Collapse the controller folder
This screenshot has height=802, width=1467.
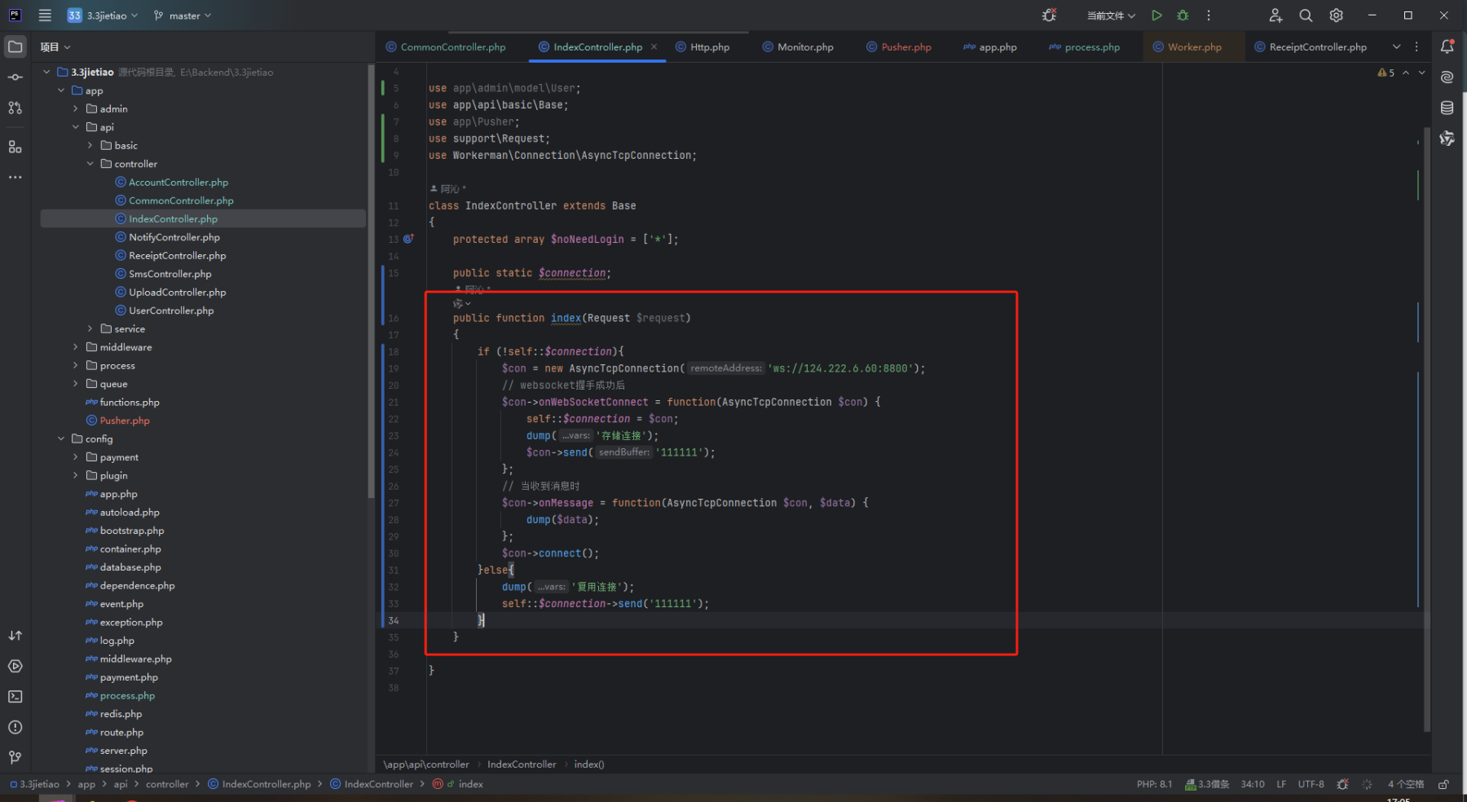[90, 164]
